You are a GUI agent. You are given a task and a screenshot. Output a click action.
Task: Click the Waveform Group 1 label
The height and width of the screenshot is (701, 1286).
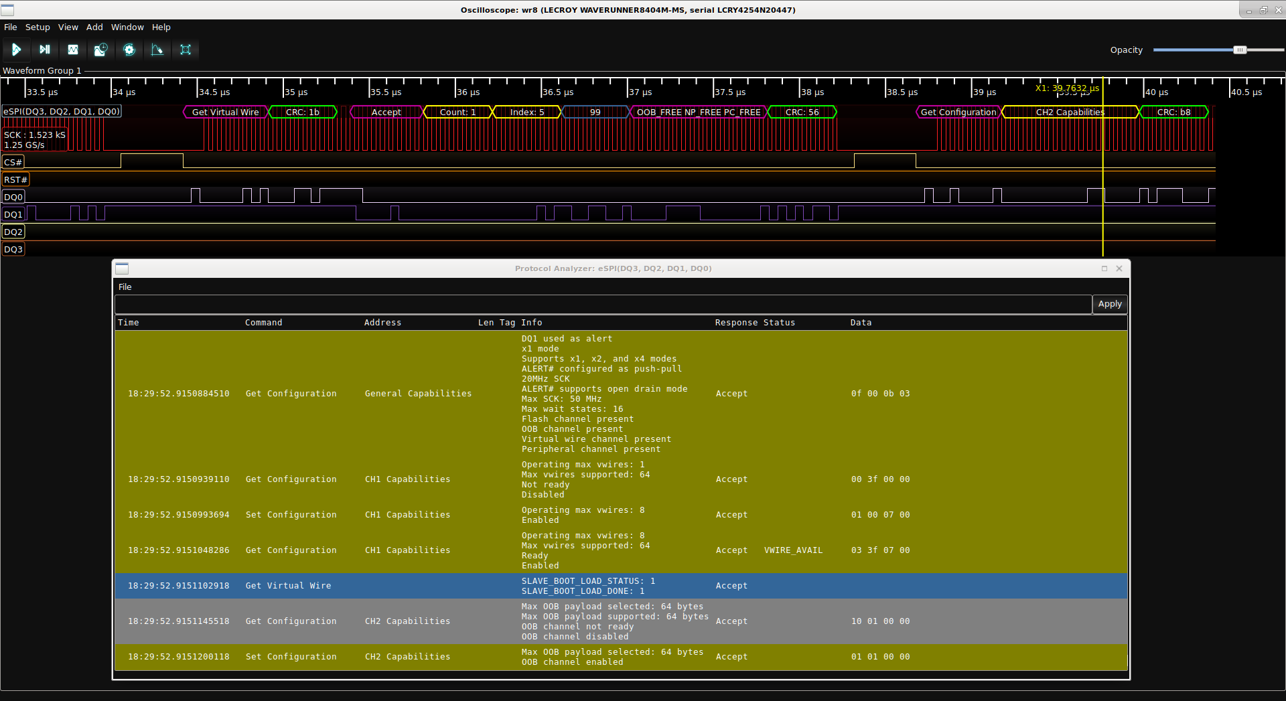pos(42,70)
